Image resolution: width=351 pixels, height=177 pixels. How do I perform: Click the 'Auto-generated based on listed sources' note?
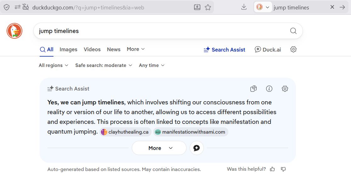[124, 169]
